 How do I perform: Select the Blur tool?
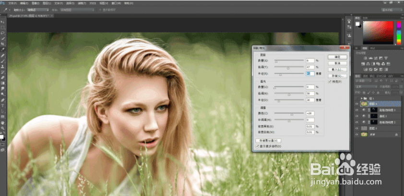click(2, 89)
